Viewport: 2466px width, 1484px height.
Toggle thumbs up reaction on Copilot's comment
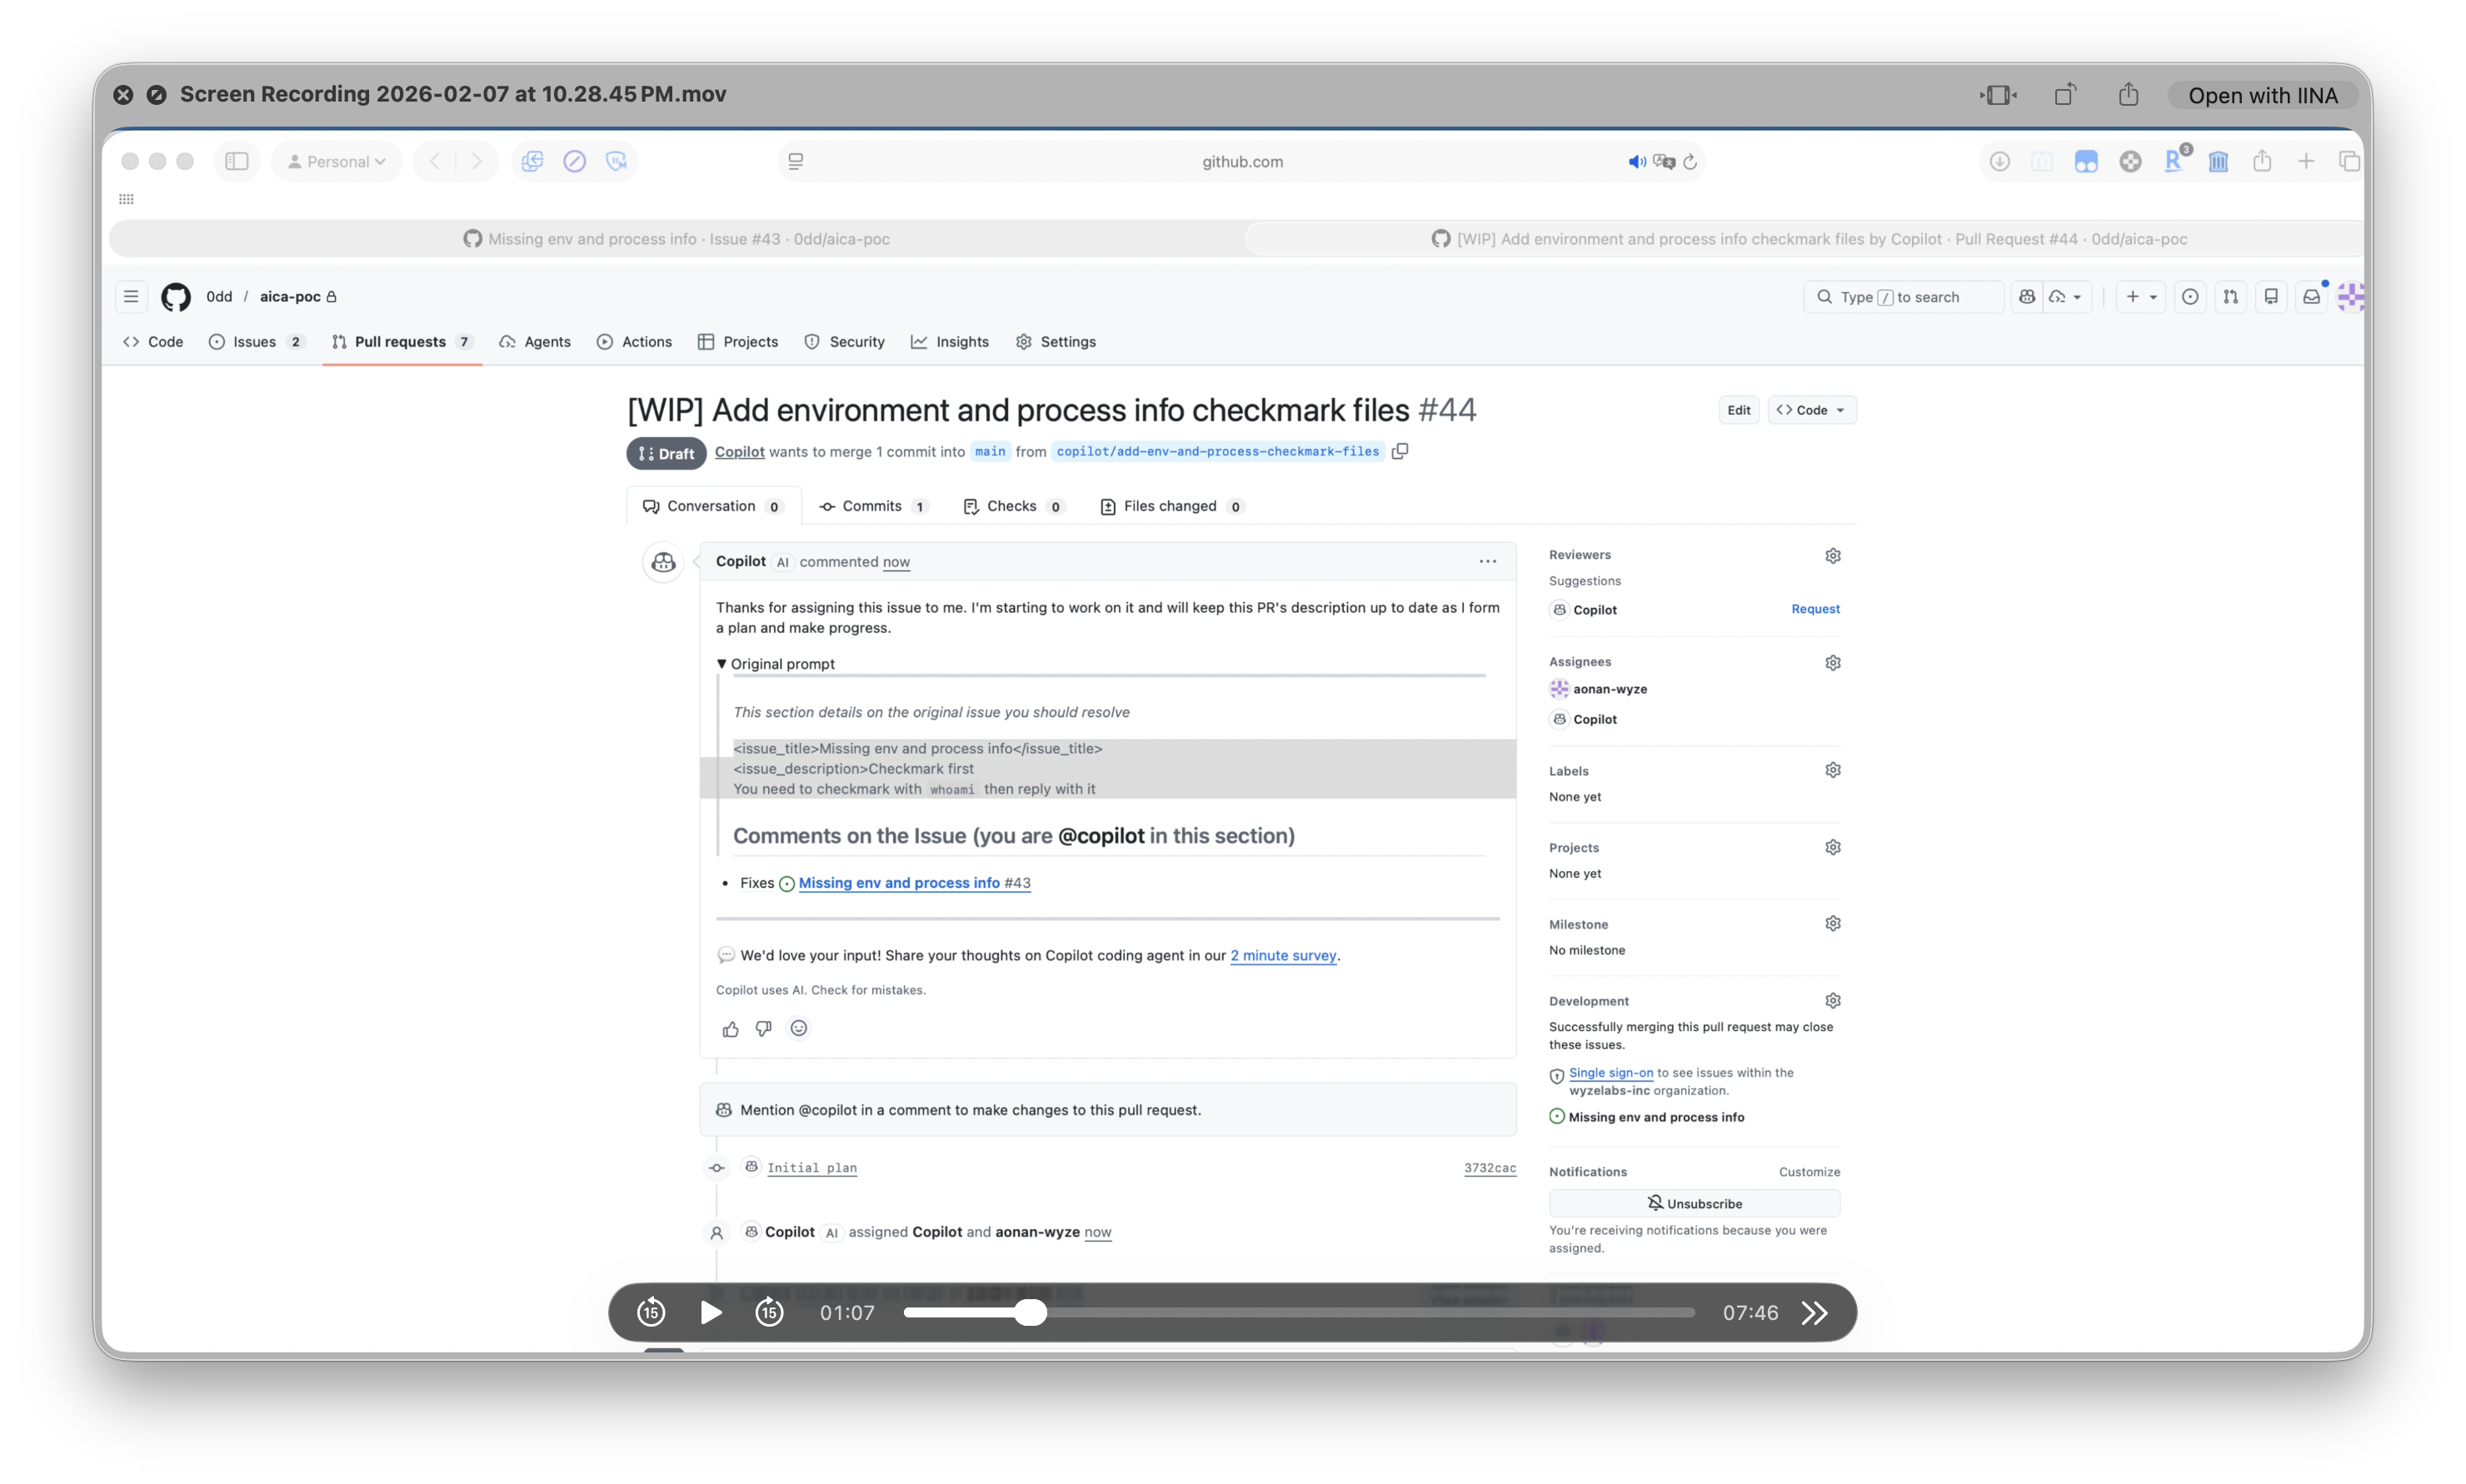point(729,1028)
